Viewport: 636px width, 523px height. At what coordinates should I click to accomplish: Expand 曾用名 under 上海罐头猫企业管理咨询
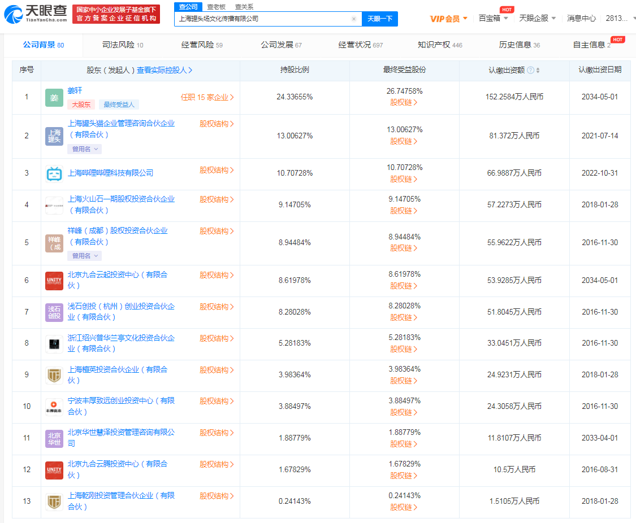tap(84, 149)
